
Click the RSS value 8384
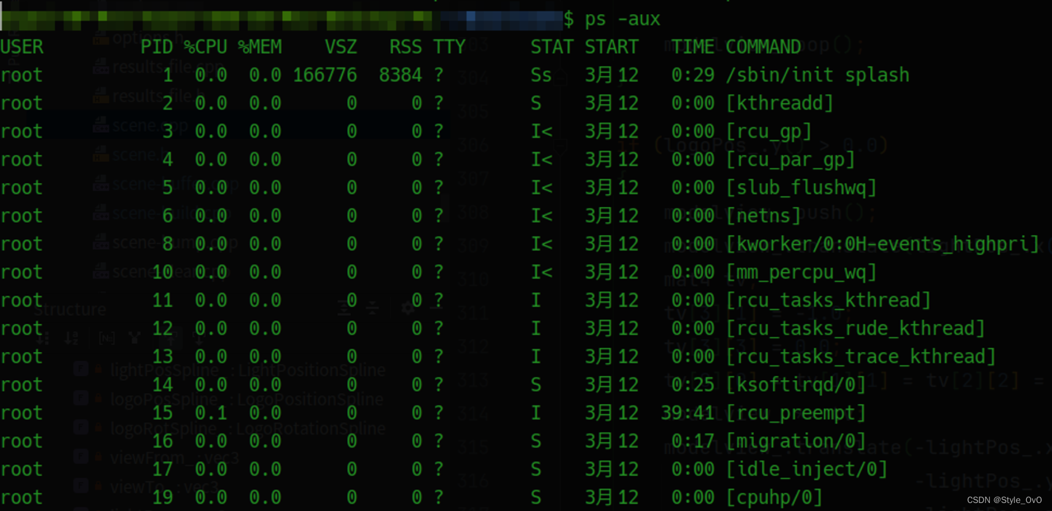coord(401,76)
